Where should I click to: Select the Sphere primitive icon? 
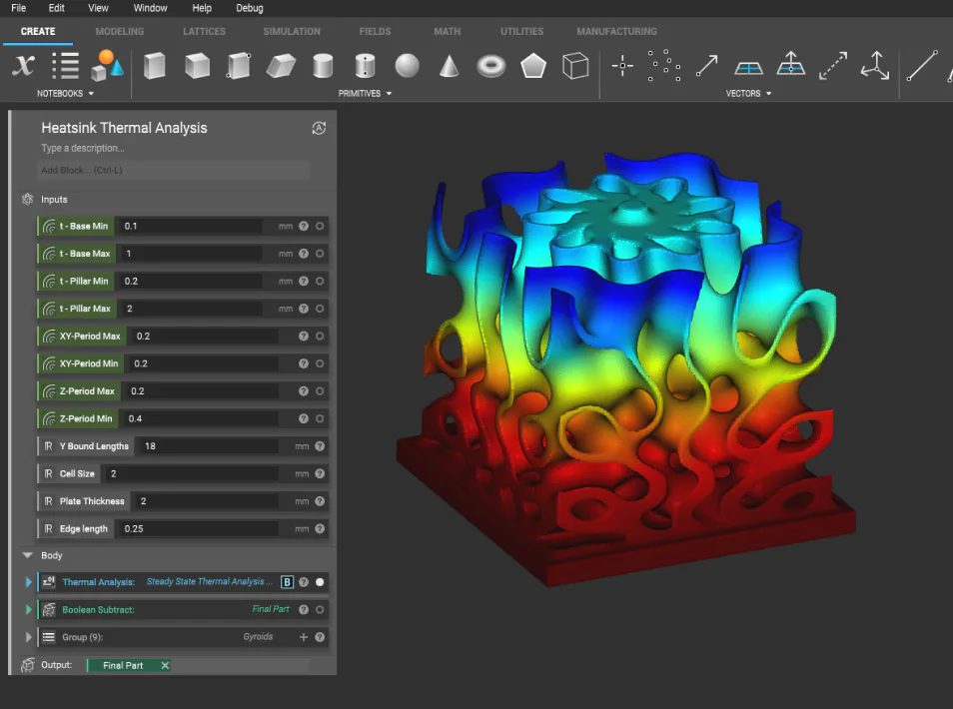click(x=407, y=66)
